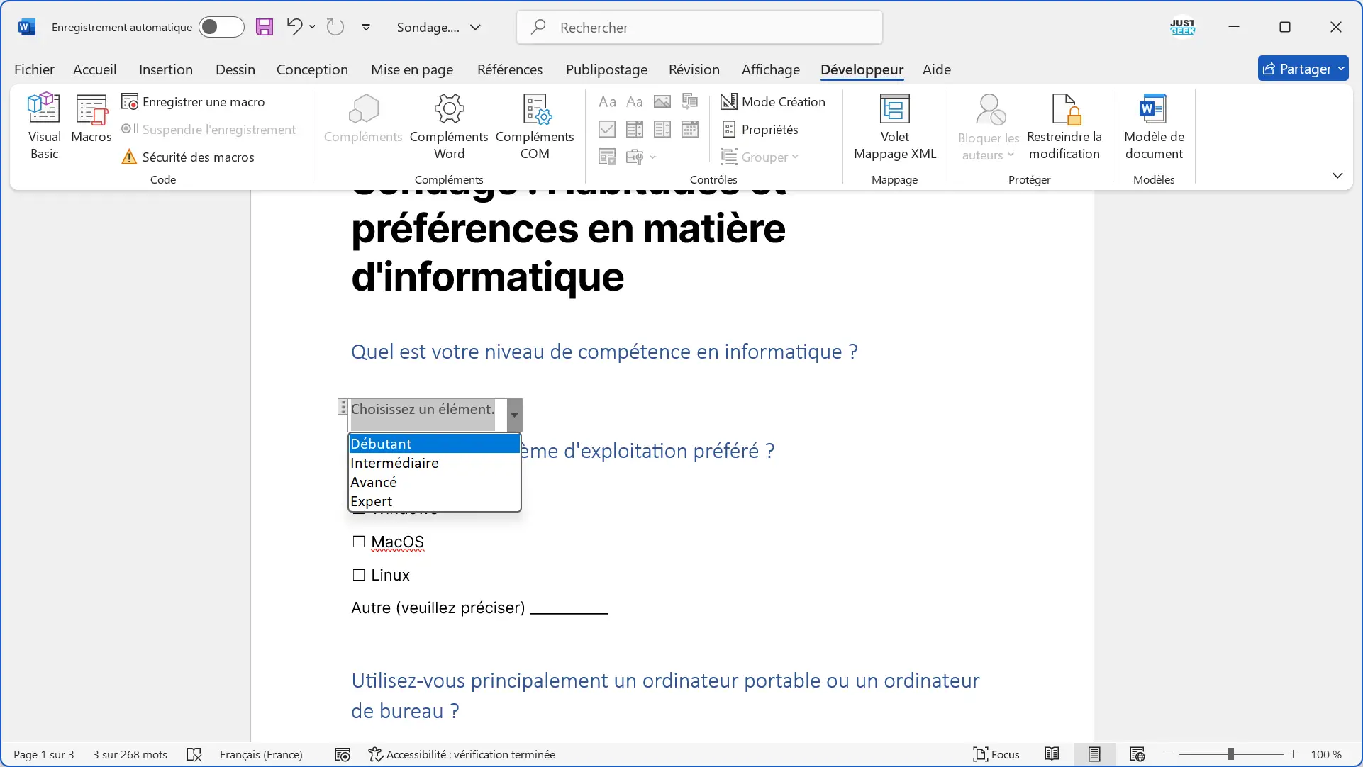Open Partager share dropdown
This screenshot has height=767, width=1363.
(1303, 69)
